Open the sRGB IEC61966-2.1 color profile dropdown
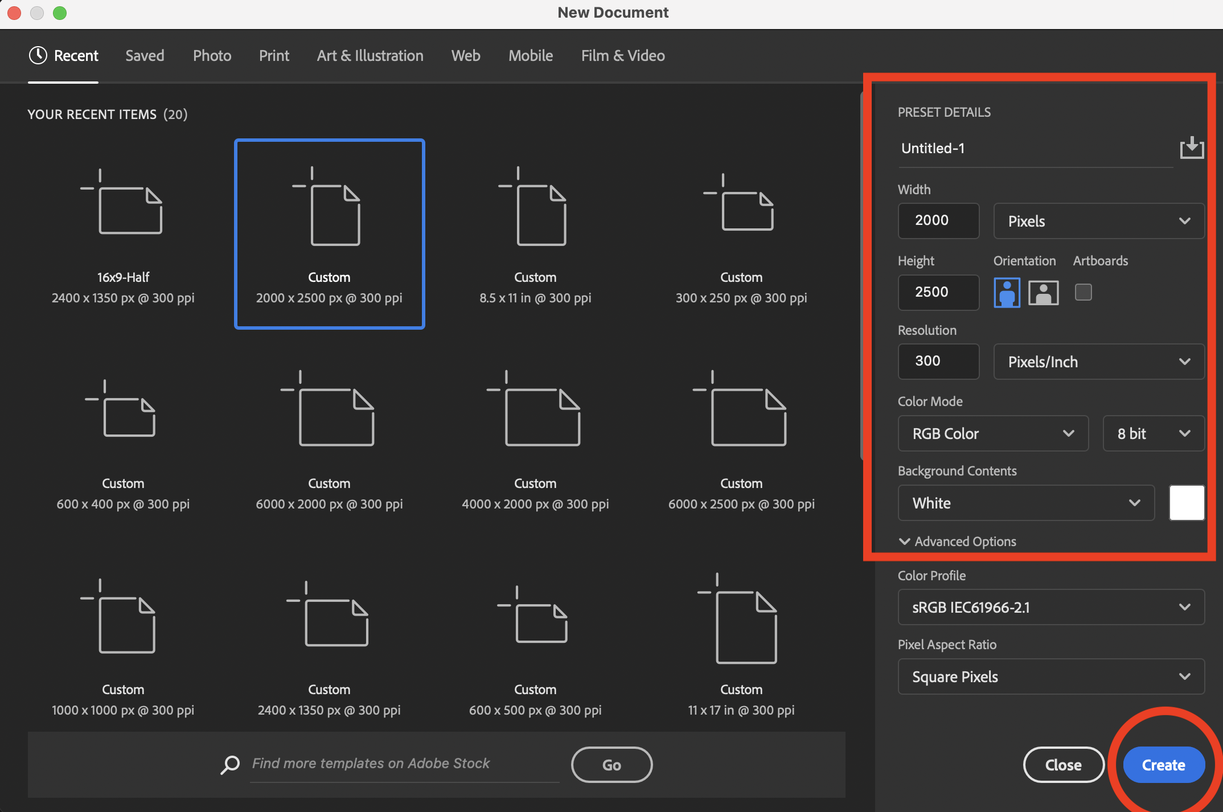Image resolution: width=1223 pixels, height=812 pixels. click(x=1050, y=607)
